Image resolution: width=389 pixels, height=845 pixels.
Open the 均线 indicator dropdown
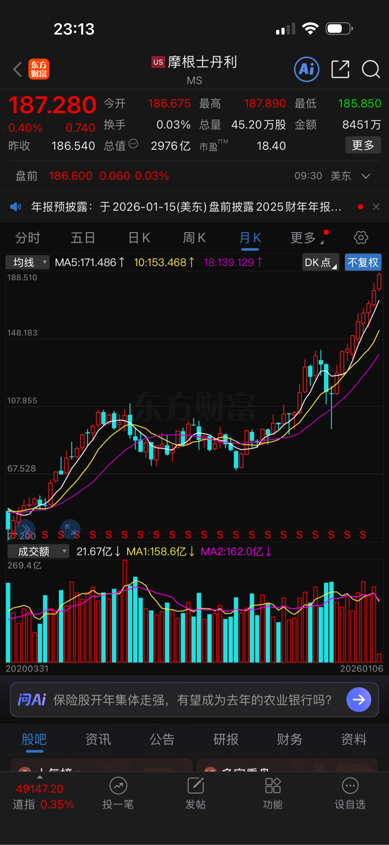[28, 262]
